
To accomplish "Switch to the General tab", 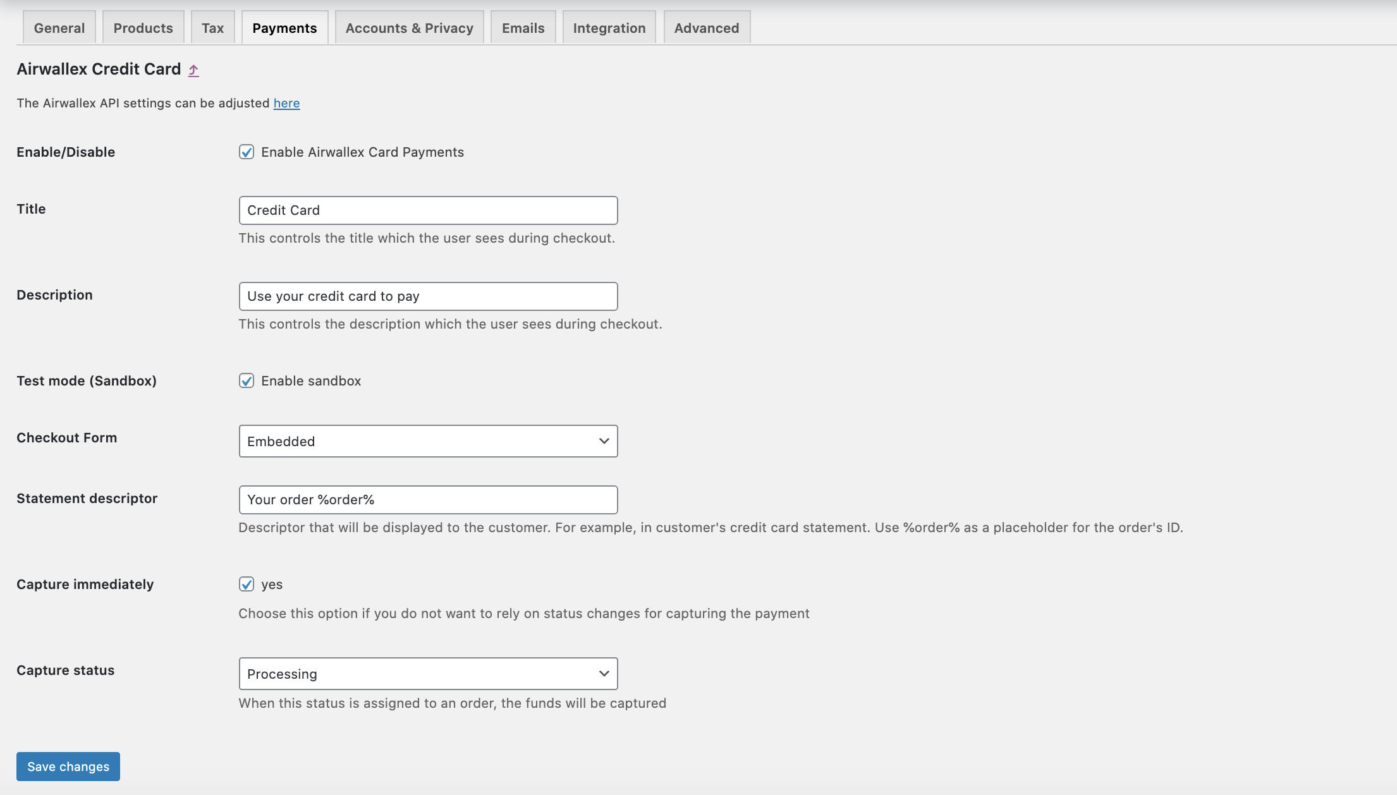I will pos(59,27).
